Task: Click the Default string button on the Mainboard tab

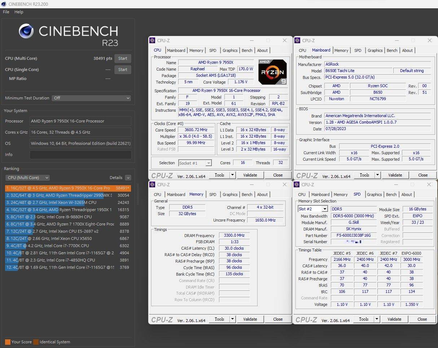Action: click(412, 71)
